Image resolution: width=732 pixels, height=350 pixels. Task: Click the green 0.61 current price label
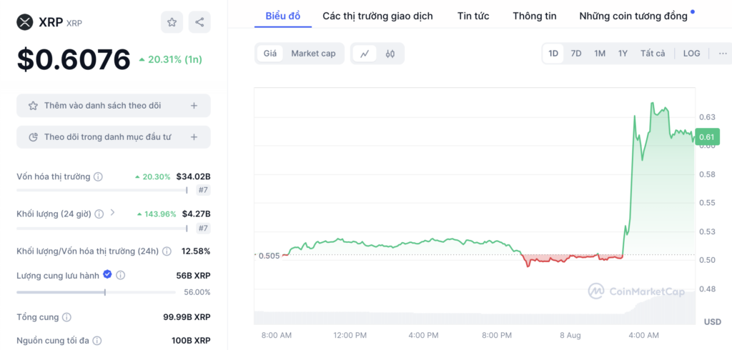(x=707, y=136)
